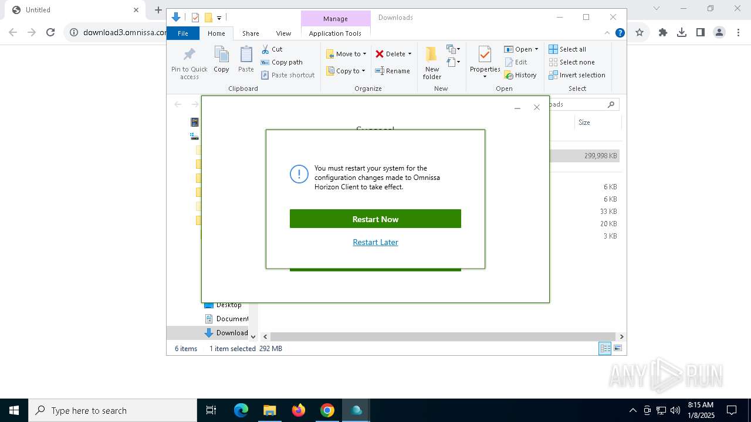This screenshot has height=422, width=751.
Task: Collapse the ribbon with chevron
Action: coord(607,33)
